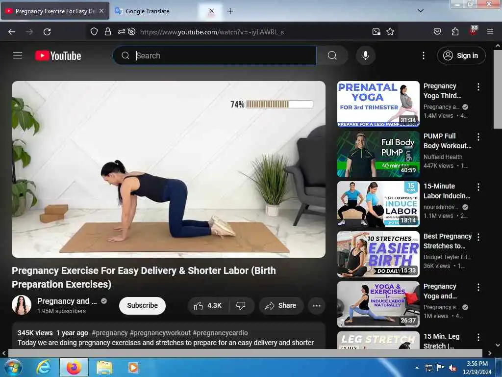
Task: Save page to Pocket
Action: [437, 31]
